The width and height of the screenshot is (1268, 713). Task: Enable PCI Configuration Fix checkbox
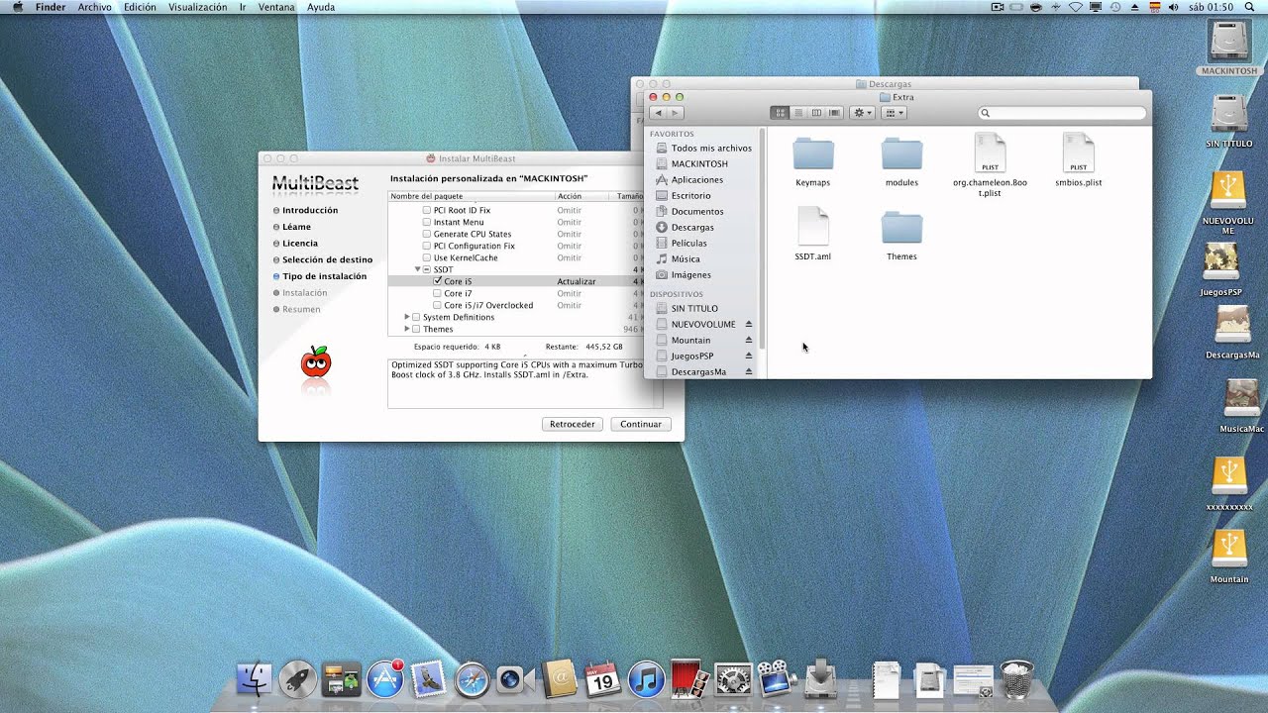pos(427,246)
